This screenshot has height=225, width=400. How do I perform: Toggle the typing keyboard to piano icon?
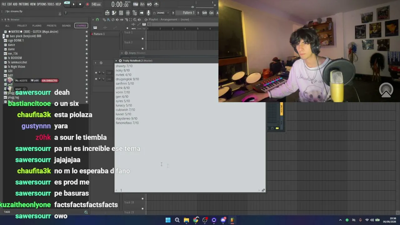tap(136, 4)
